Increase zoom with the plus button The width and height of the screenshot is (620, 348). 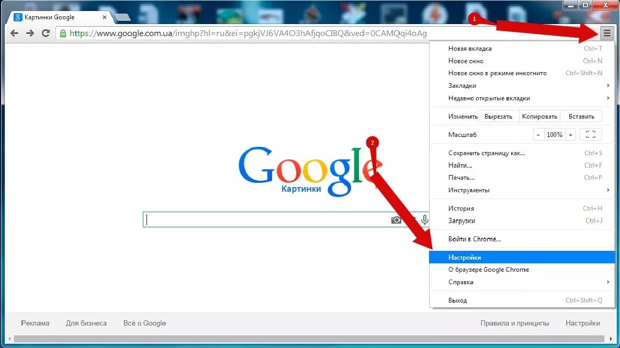[x=571, y=135]
